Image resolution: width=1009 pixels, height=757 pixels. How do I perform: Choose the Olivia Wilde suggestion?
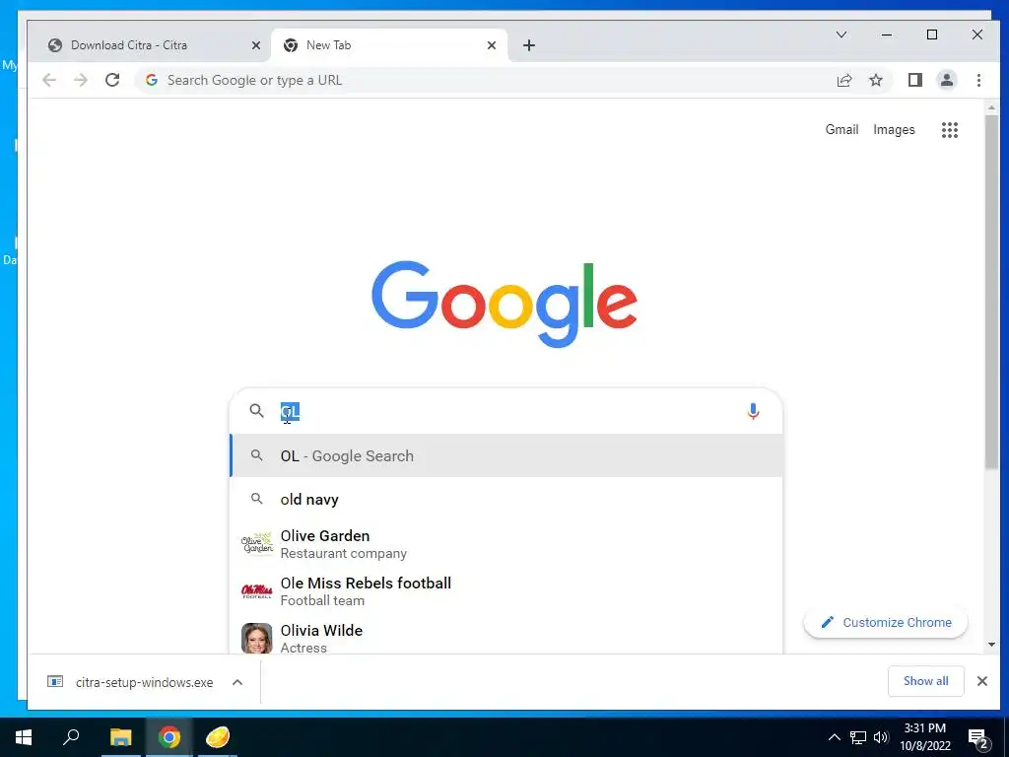point(506,638)
